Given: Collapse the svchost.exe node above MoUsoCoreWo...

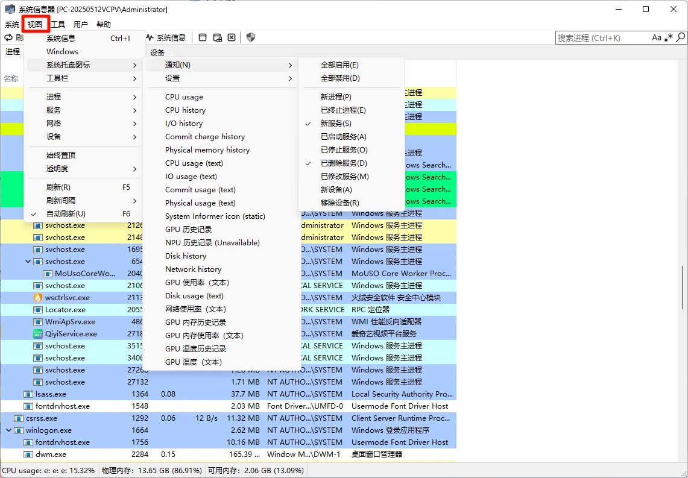Looking at the screenshot, I should (x=28, y=262).
